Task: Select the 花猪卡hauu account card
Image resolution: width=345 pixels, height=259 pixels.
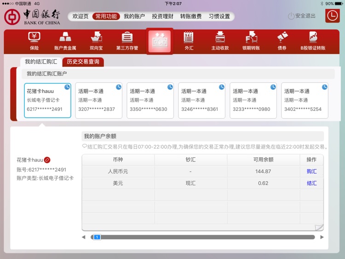Action: click(x=47, y=100)
